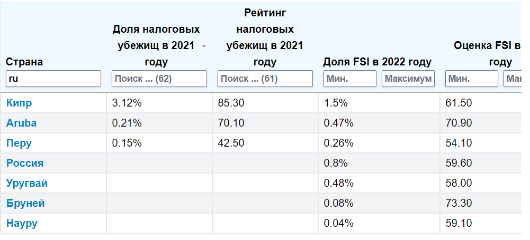The width and height of the screenshot is (530, 240).
Task: Open the Уругвай country link
Action: pos(27,183)
